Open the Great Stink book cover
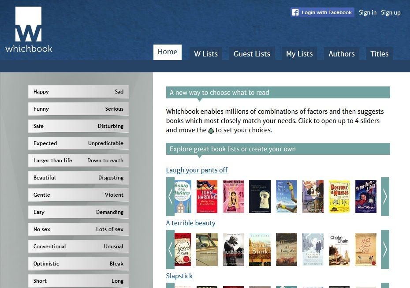 pos(260,249)
